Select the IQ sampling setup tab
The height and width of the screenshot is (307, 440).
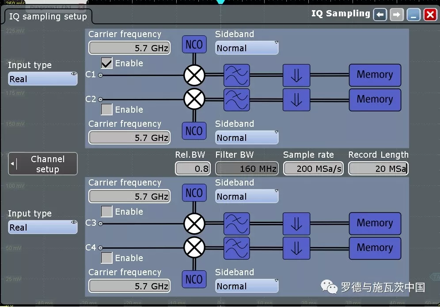point(48,17)
